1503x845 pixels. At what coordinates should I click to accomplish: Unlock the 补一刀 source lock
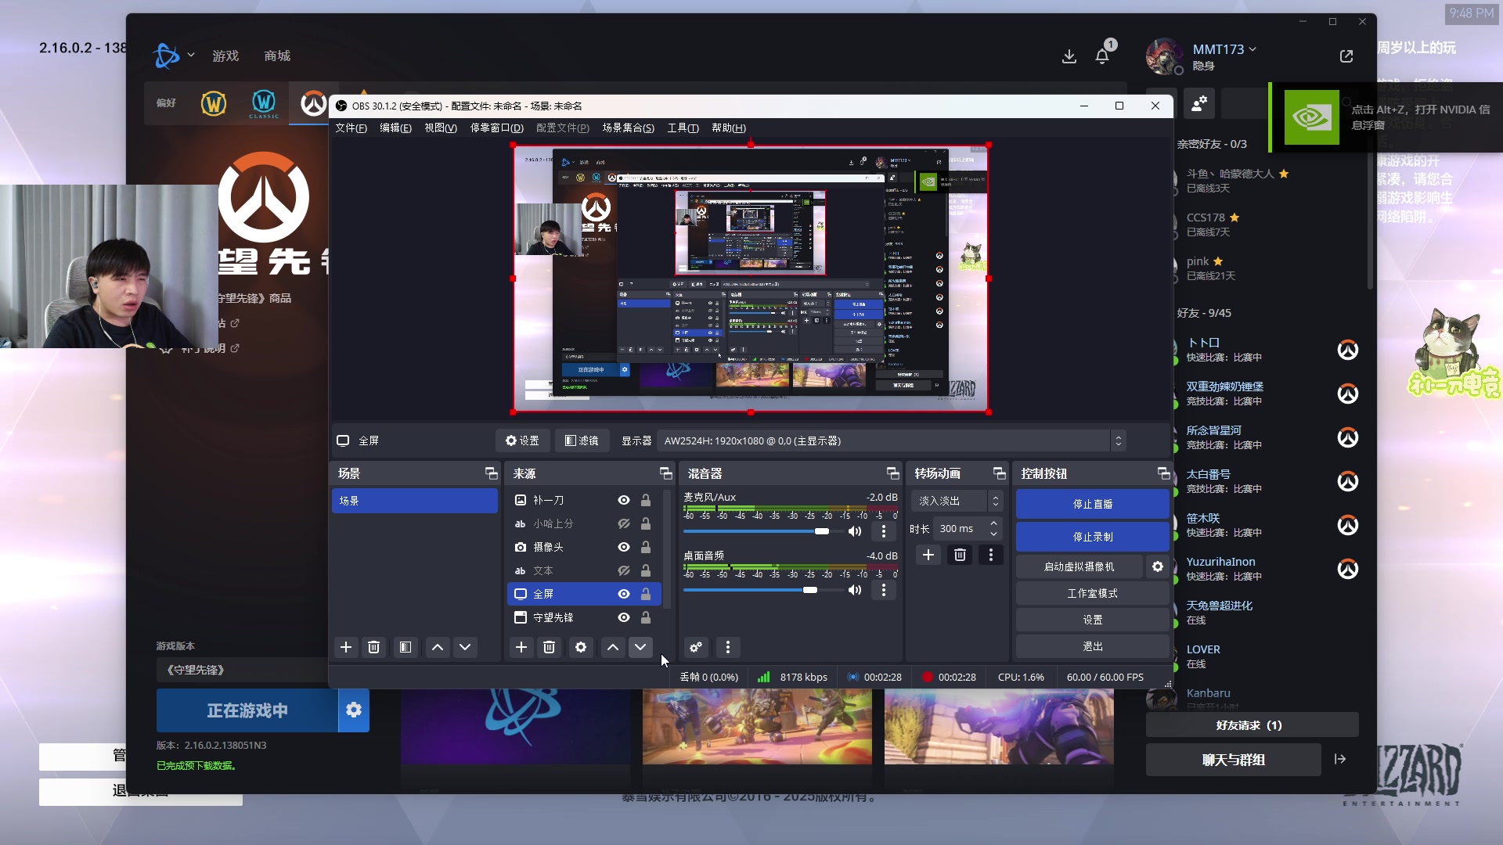point(646,500)
